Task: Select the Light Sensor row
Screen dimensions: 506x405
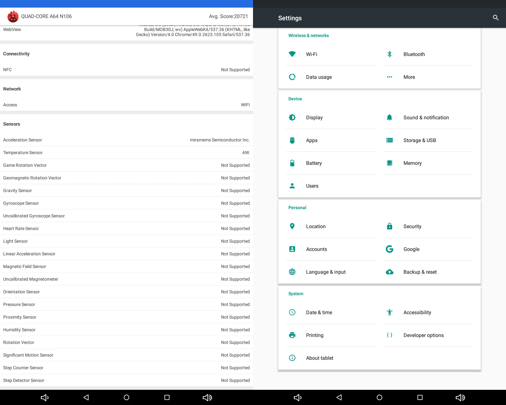Action: pos(126,241)
